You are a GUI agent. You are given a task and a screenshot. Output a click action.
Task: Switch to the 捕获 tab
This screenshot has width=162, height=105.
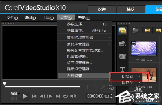[x=131, y=9]
